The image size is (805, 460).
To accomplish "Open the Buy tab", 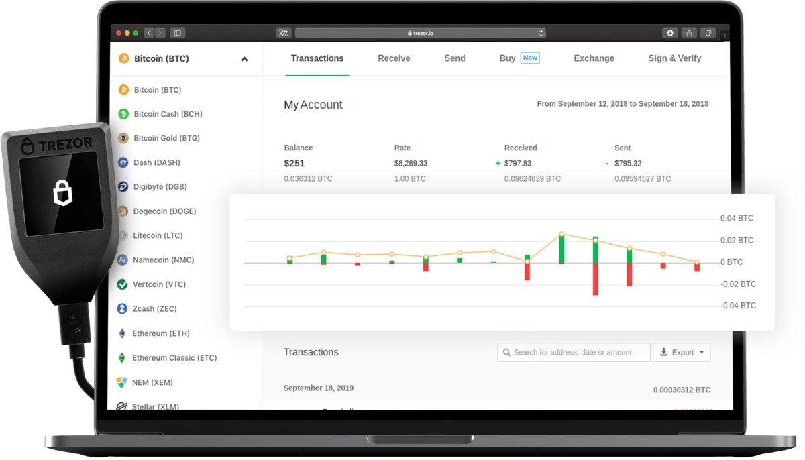I will point(507,58).
